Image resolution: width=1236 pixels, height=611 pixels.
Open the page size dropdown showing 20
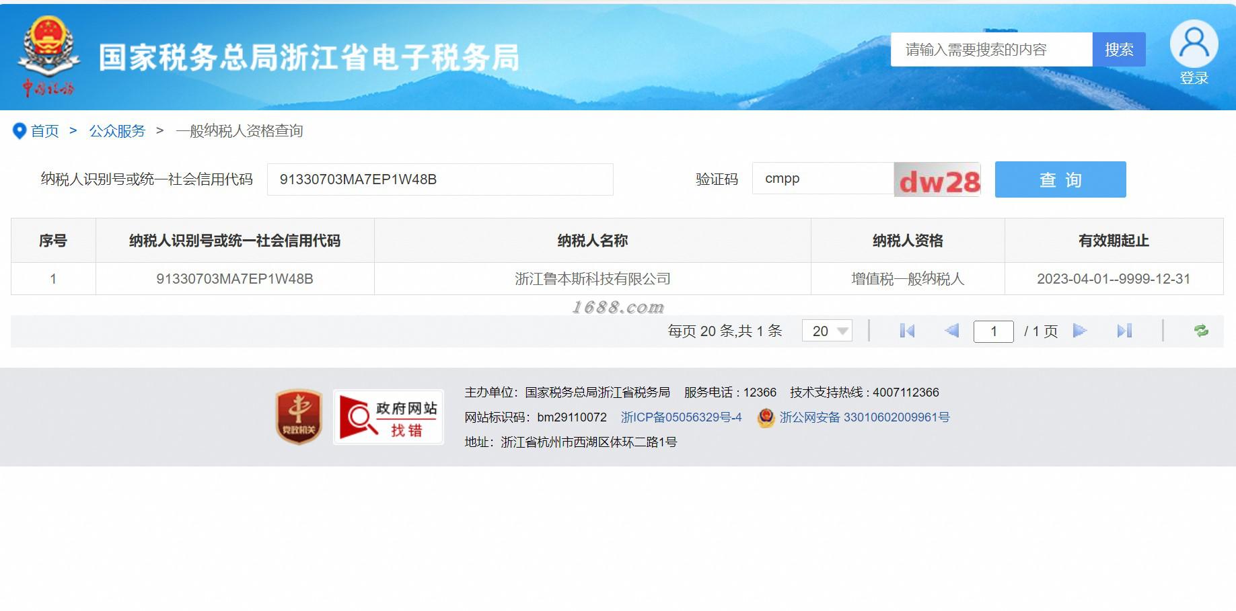coord(827,331)
